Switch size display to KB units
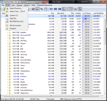This screenshot has width=107, height=101. (51, 9)
